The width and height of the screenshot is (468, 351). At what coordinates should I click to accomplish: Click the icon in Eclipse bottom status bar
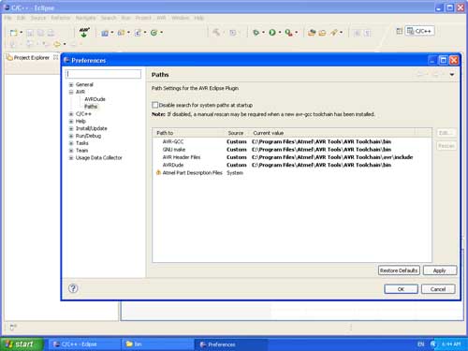click(13, 327)
